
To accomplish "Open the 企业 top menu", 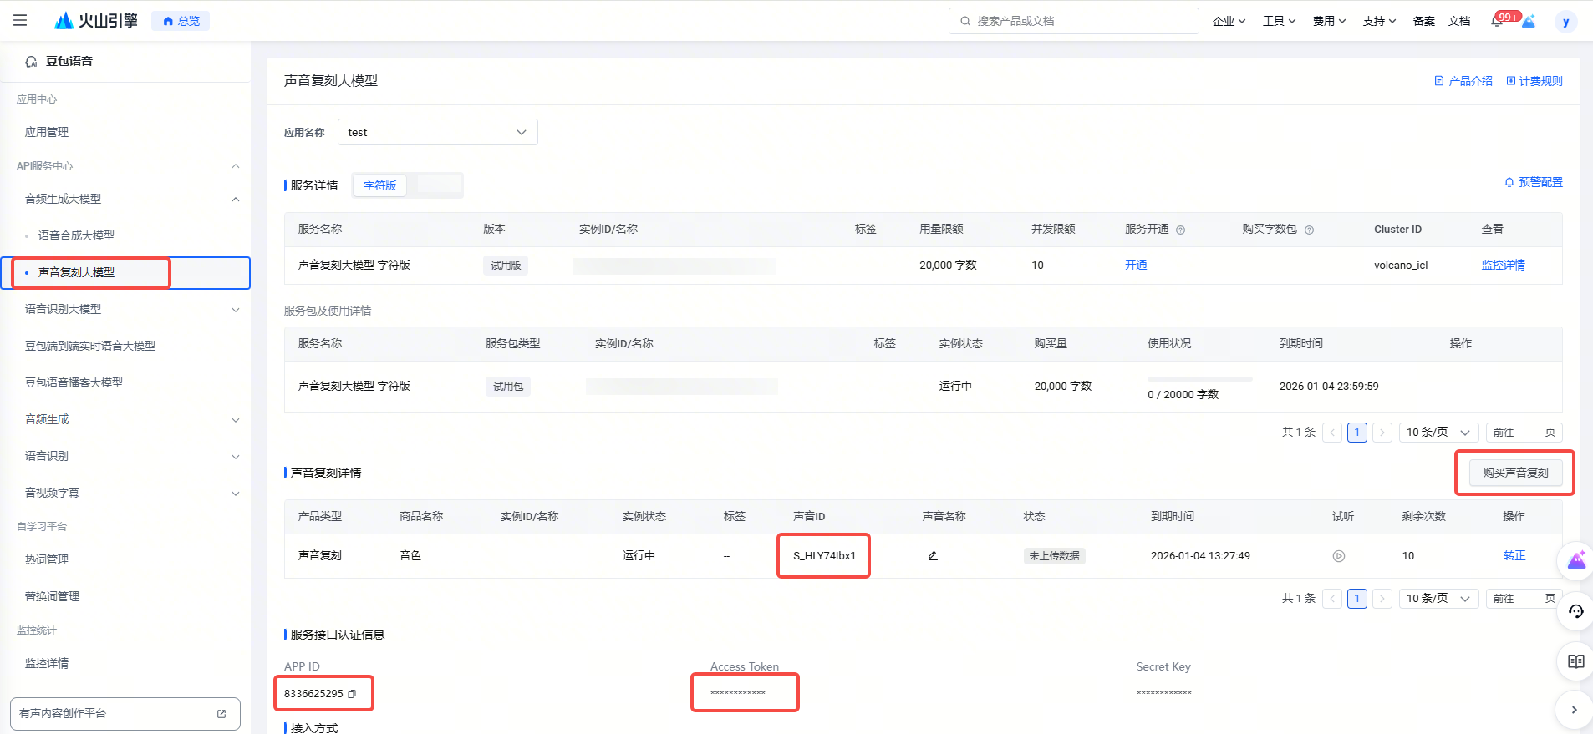I will point(1229,22).
